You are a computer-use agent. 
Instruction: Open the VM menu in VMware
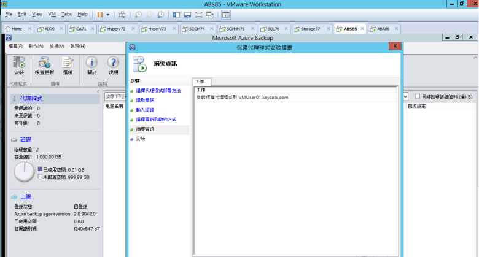click(x=52, y=13)
